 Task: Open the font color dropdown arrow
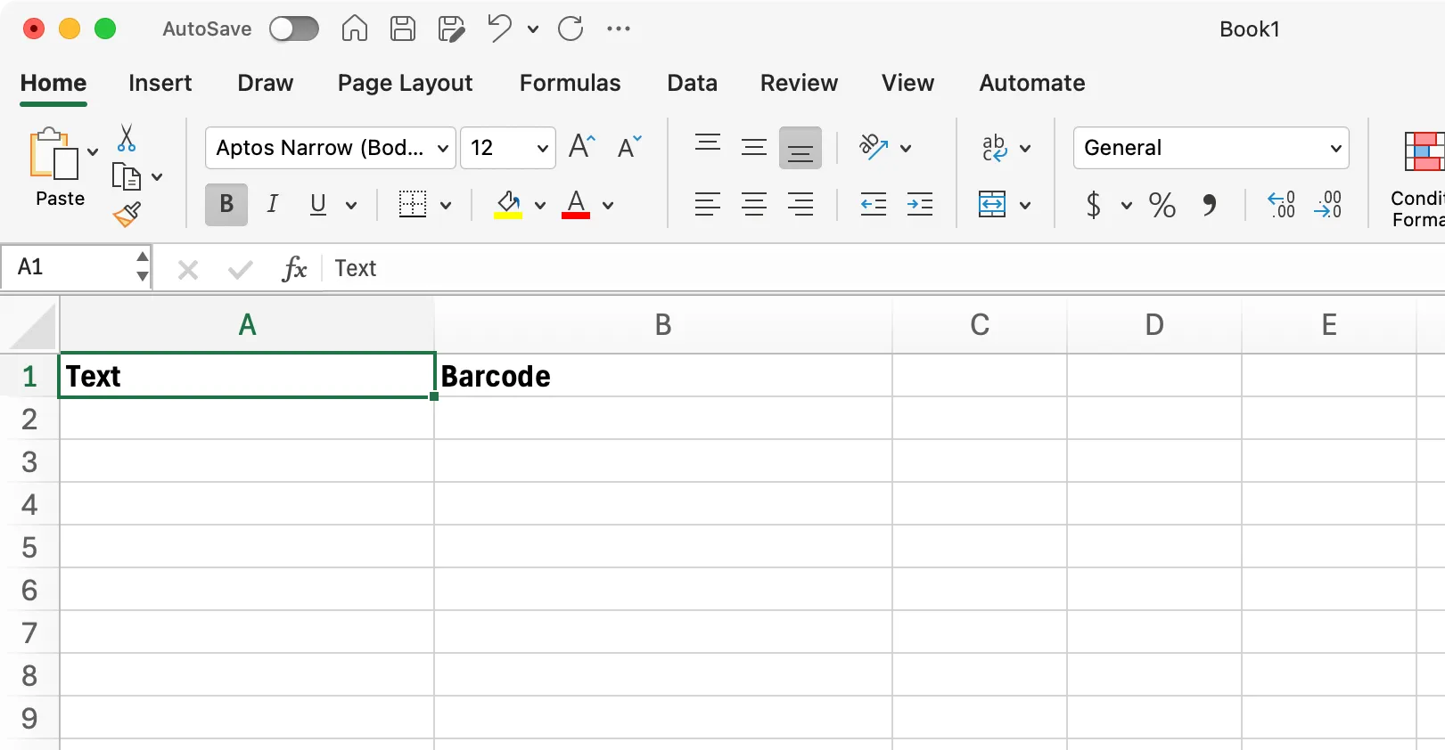click(x=608, y=206)
